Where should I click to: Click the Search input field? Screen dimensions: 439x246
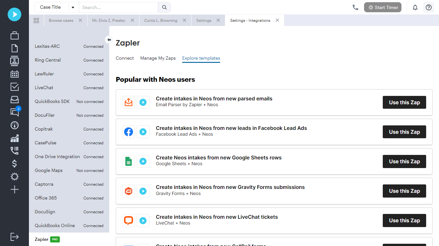pyautogui.click(x=118, y=7)
